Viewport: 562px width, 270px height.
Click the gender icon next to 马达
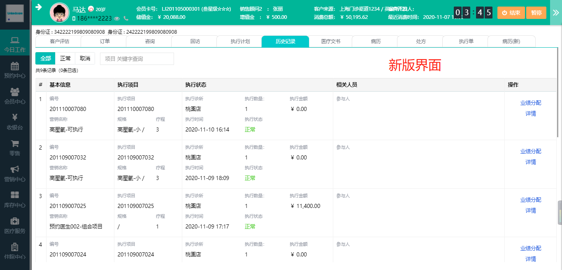point(91,9)
